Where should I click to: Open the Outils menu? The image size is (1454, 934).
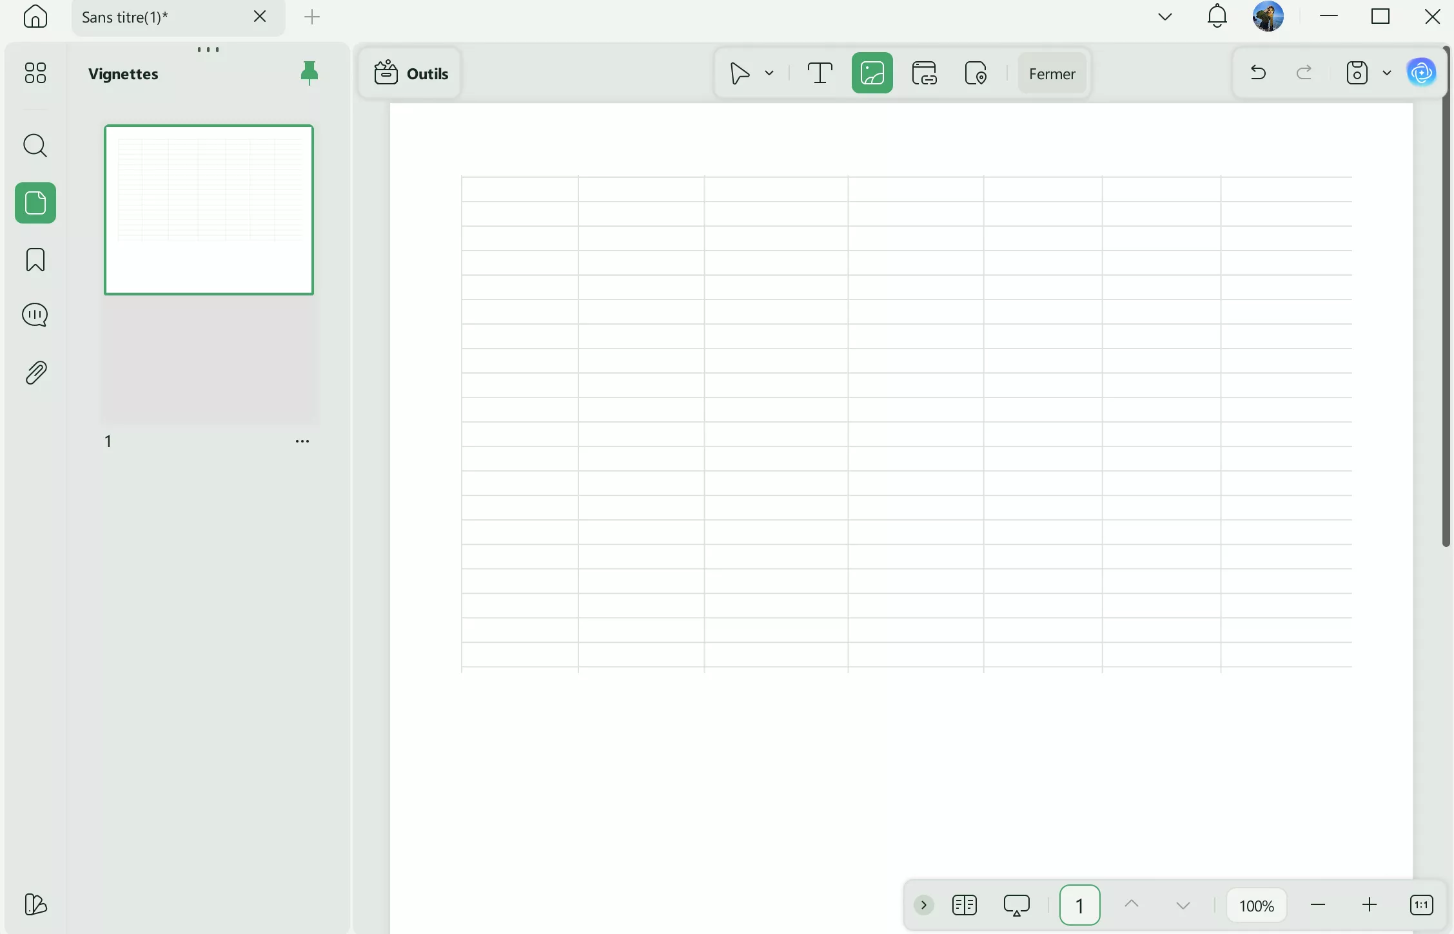(x=411, y=73)
